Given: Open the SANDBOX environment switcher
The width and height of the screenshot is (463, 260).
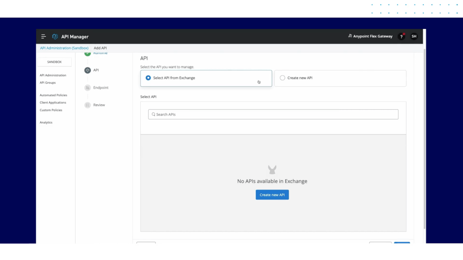Looking at the screenshot, I should click(x=54, y=62).
